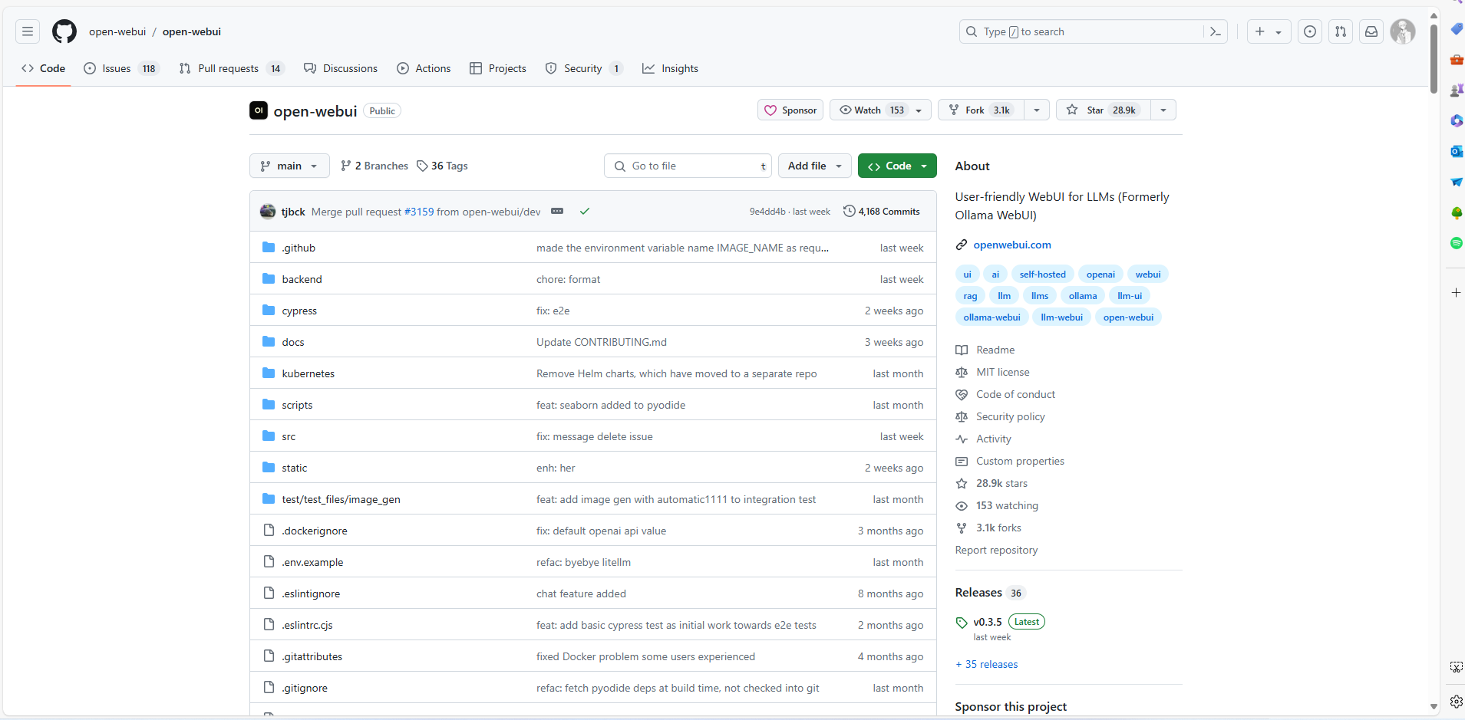Open the ollama-webui topic tag
Image resolution: width=1465 pixels, height=720 pixels.
pyautogui.click(x=992, y=317)
